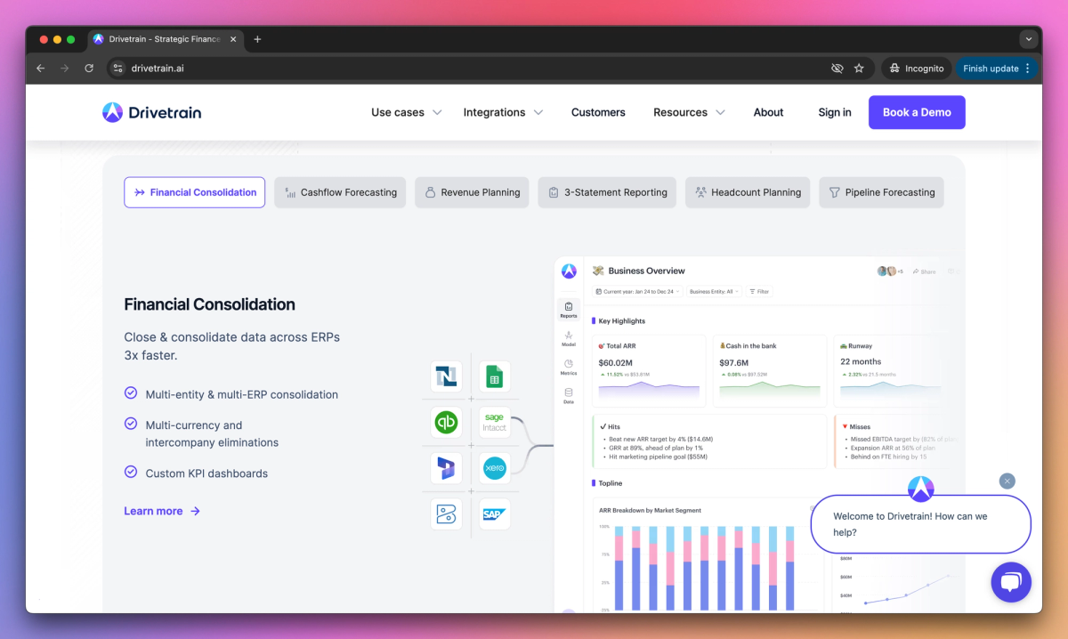Select the Microsoft Dynamics integration icon

[x=446, y=467]
